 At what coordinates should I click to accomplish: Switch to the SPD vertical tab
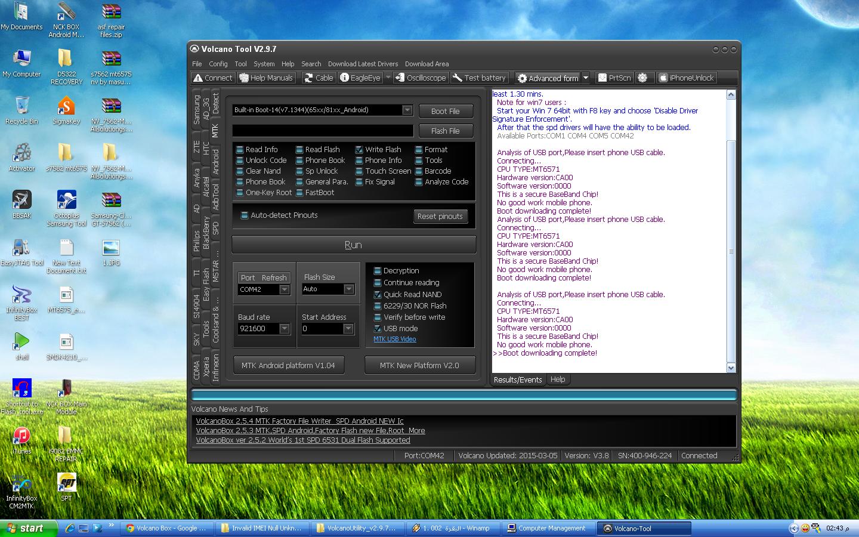pos(215,228)
